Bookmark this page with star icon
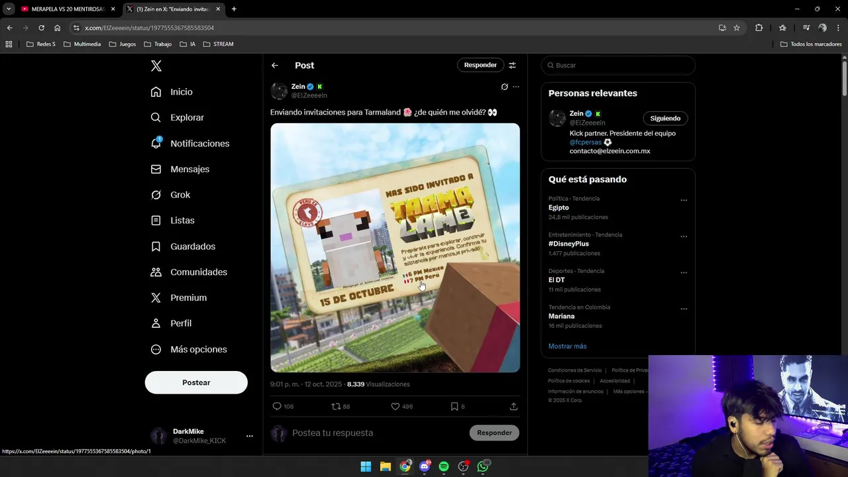 [x=737, y=28]
